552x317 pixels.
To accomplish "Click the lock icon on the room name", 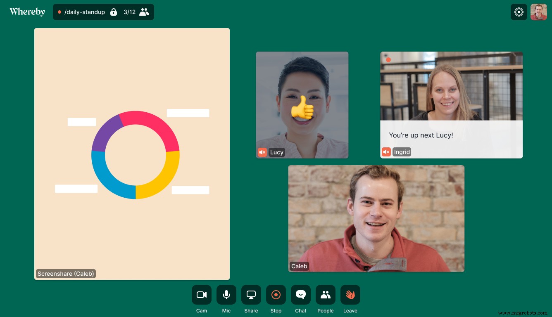I will point(114,12).
